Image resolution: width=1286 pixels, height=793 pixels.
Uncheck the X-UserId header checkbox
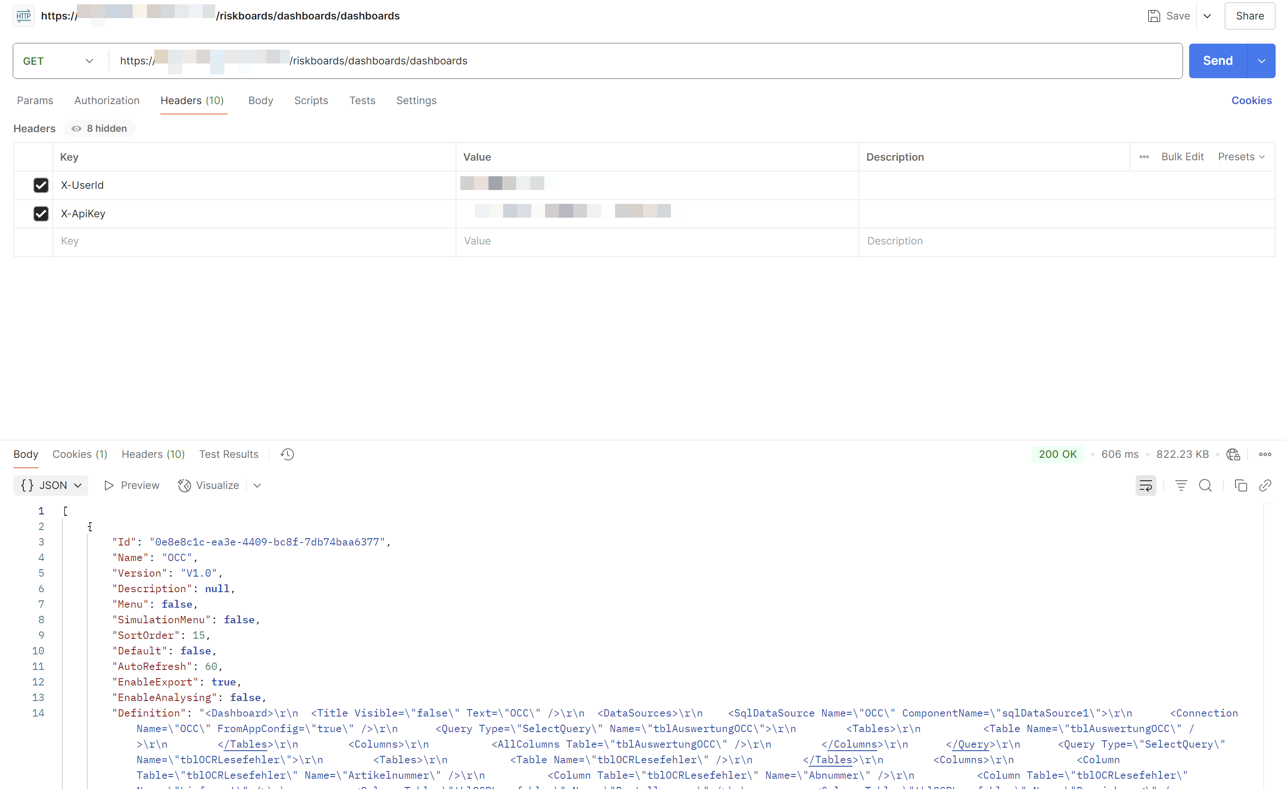click(41, 185)
